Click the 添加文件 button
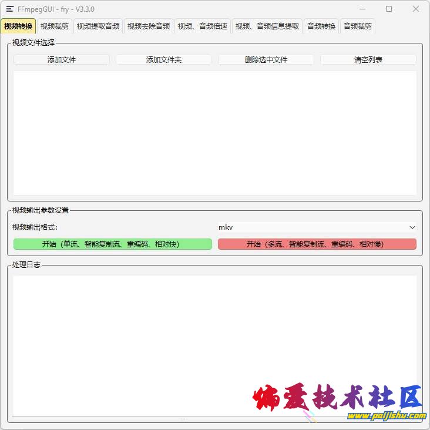Image resolution: width=430 pixels, height=430 pixels. [62, 60]
